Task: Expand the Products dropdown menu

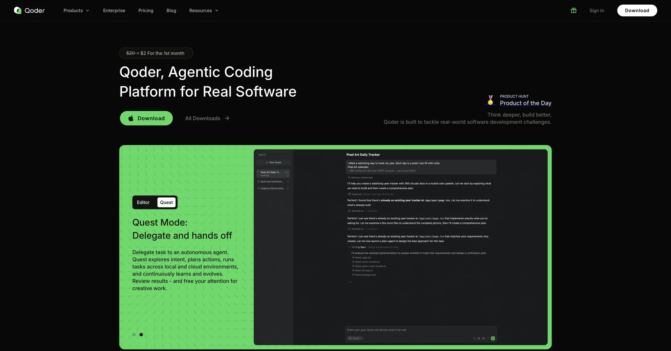Action: pos(76,10)
